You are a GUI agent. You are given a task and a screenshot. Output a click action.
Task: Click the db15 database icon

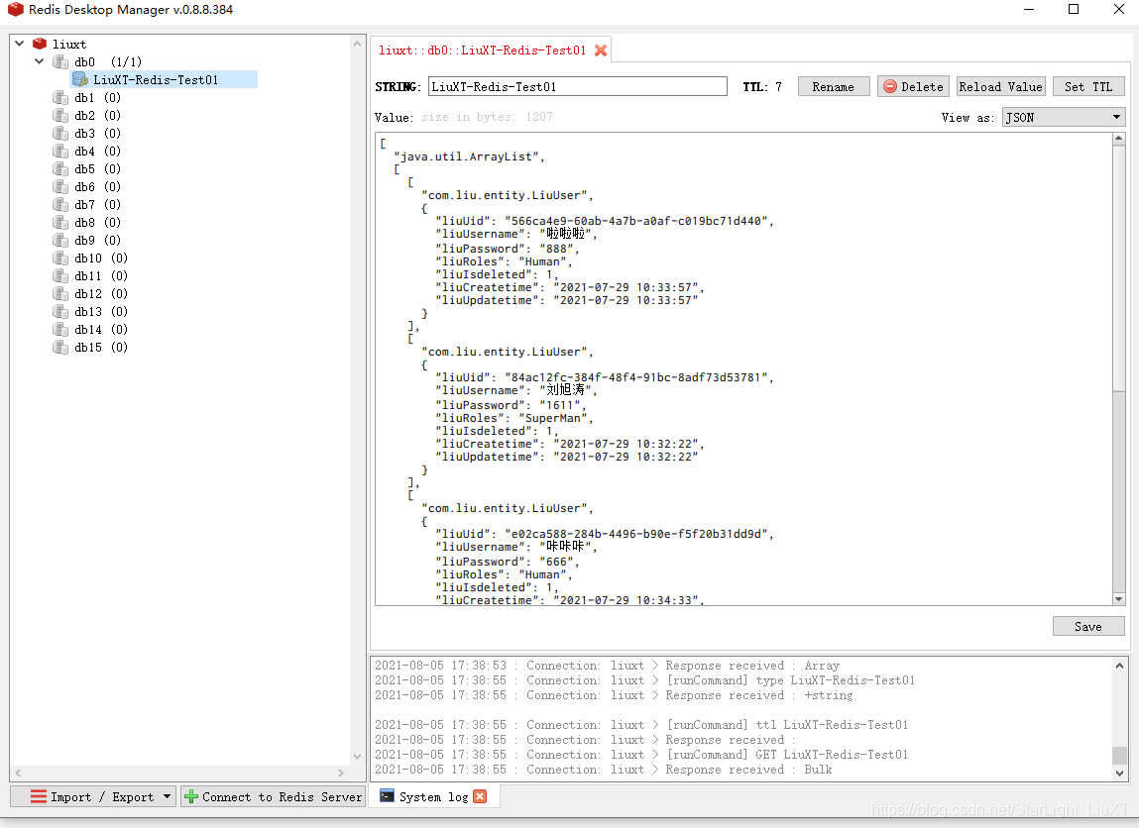click(x=61, y=347)
